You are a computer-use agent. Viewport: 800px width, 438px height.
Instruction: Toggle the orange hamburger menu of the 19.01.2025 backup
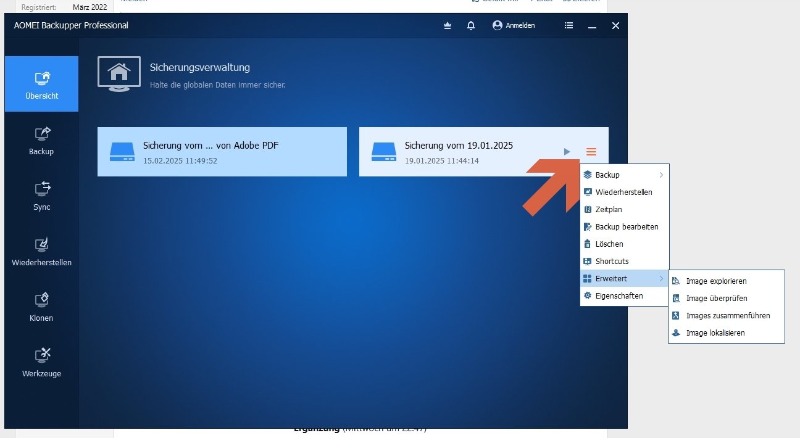click(x=591, y=152)
